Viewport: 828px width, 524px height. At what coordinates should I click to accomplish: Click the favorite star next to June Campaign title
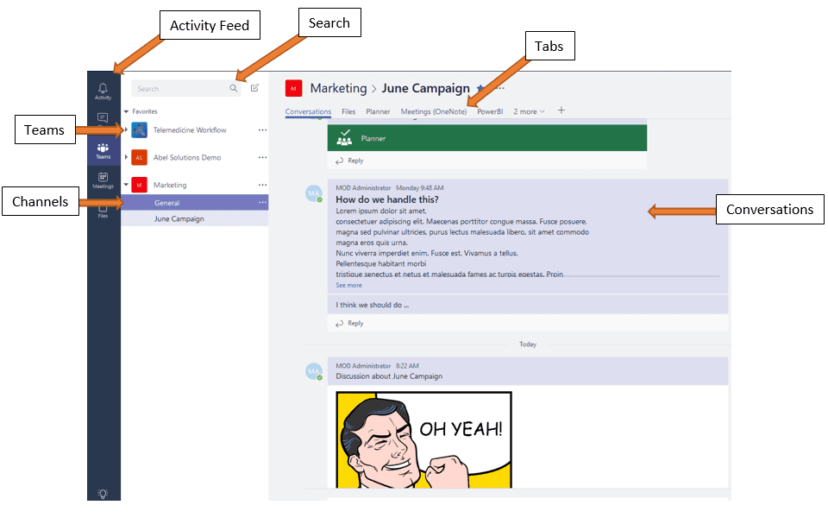coord(480,88)
